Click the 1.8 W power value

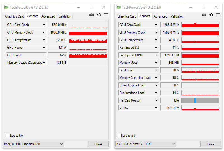tap(58, 48)
